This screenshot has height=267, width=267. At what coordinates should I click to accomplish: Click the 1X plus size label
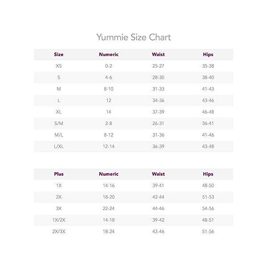[x=59, y=186]
